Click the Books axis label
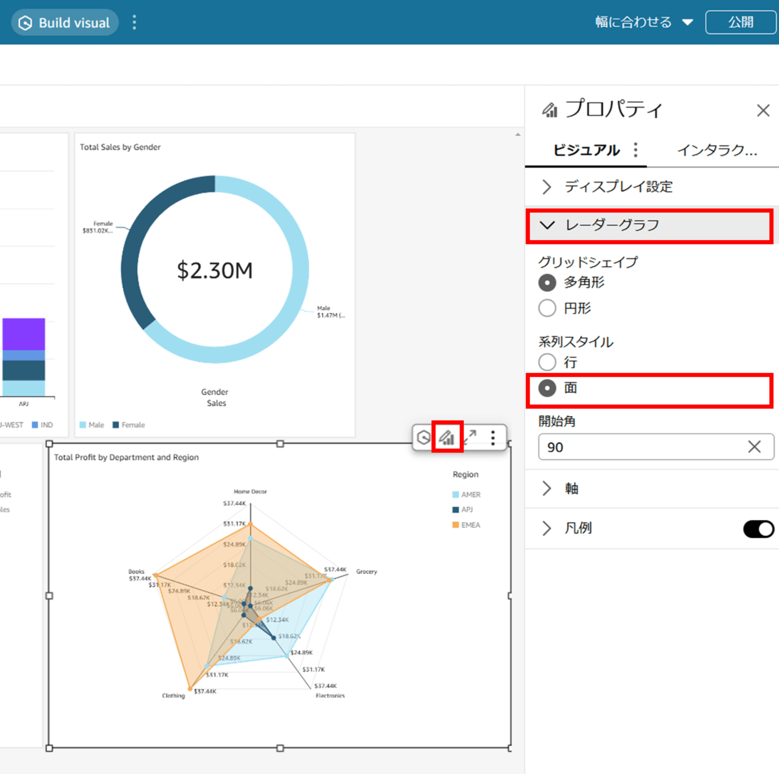Screen dimensions: 779x774 coord(136,571)
